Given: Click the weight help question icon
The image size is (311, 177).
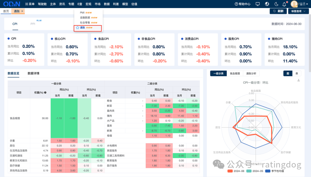Looking at the screenshot, I should pos(45,93).
